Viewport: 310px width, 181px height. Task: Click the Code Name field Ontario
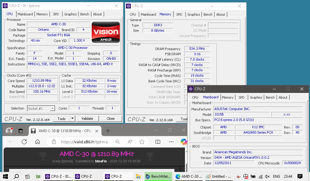(43, 30)
